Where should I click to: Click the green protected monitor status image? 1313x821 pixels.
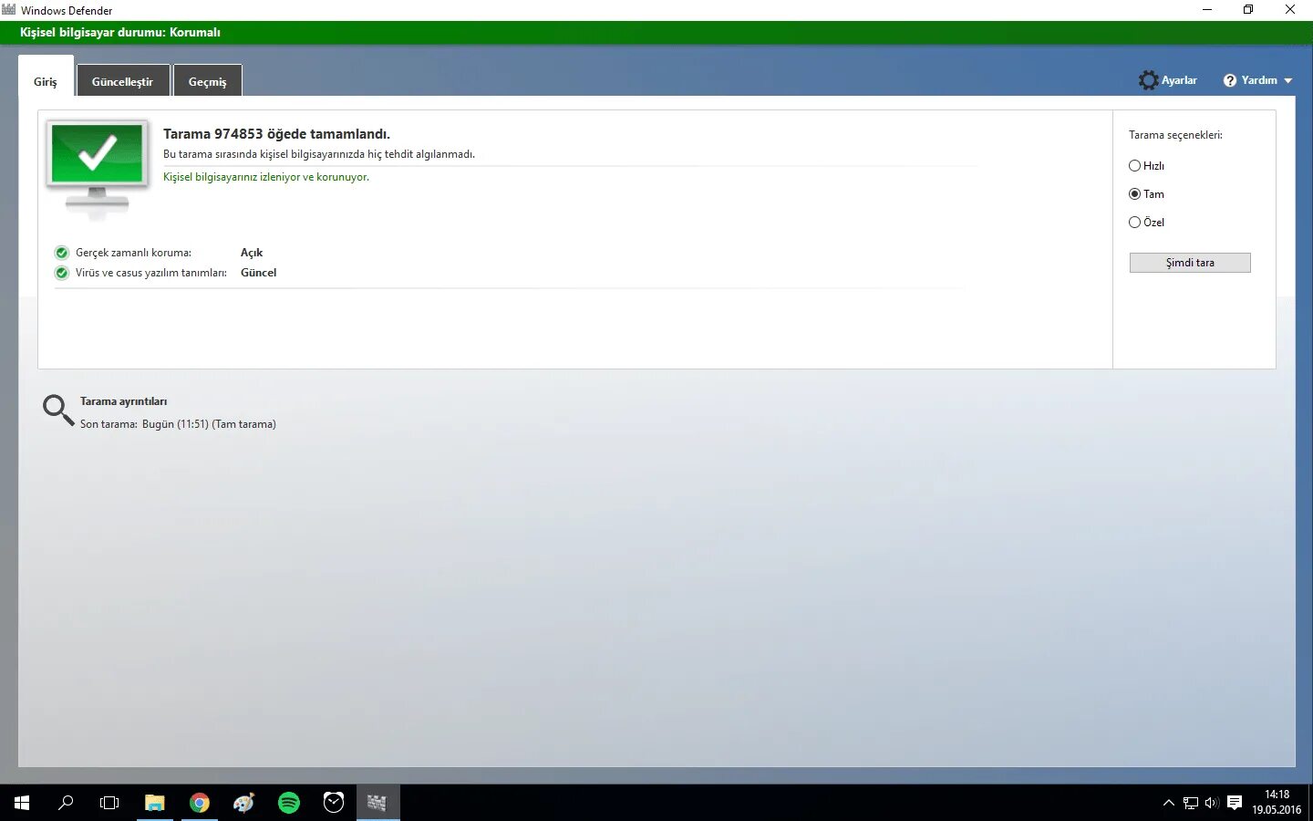pyautogui.click(x=98, y=169)
